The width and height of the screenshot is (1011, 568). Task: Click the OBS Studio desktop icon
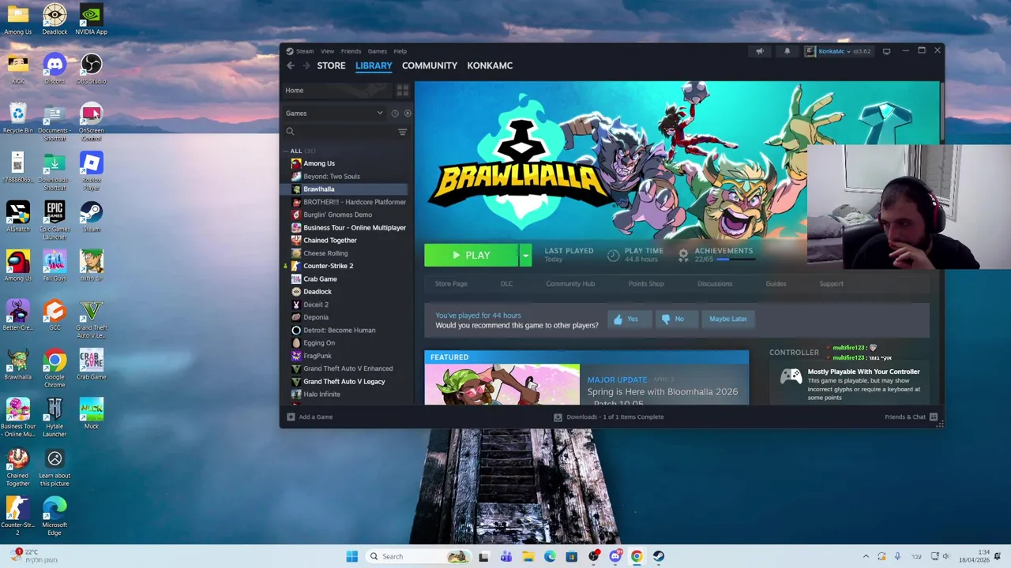(91, 69)
